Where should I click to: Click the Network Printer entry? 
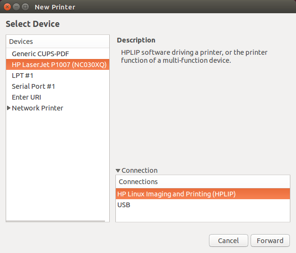(x=37, y=108)
